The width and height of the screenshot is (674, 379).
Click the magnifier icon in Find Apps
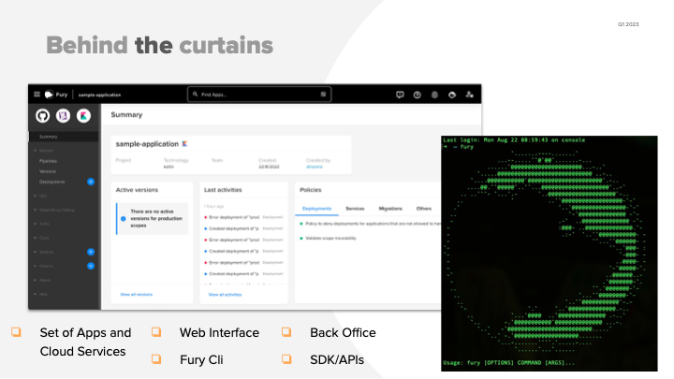195,95
